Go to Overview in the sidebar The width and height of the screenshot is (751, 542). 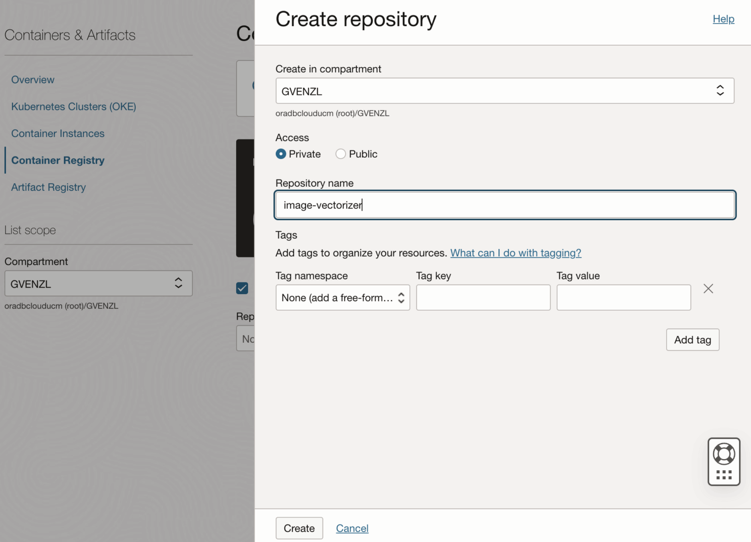(33, 79)
